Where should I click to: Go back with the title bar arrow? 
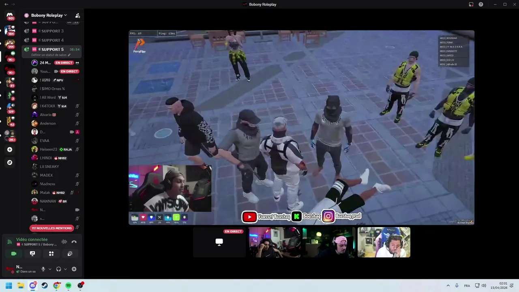6,4
